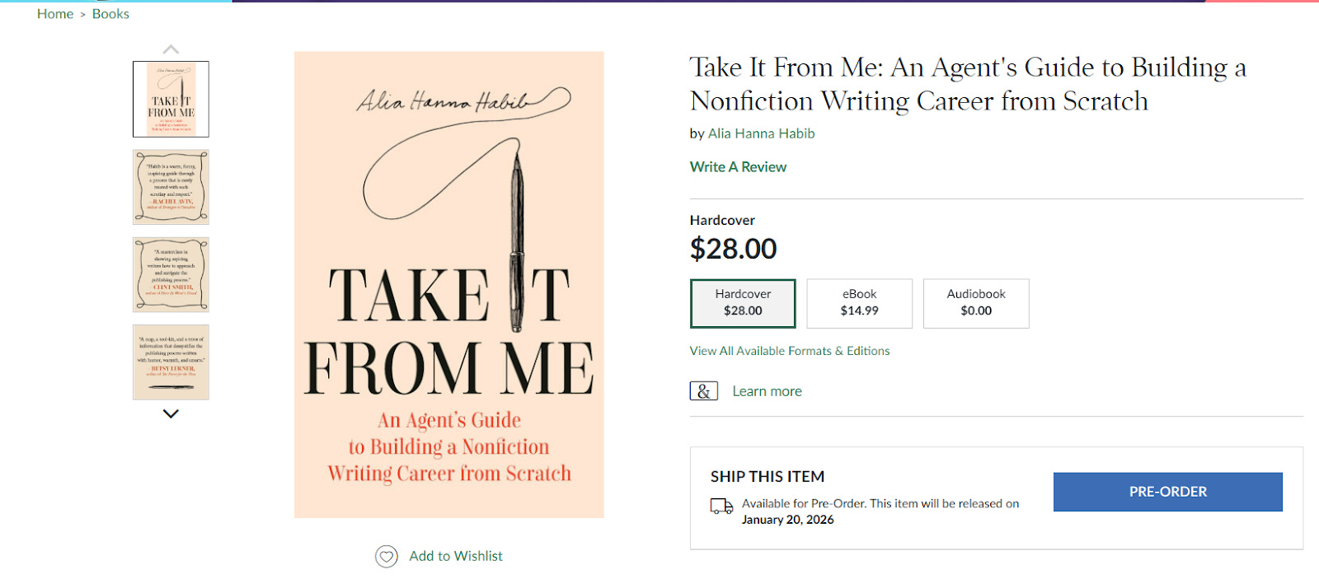Open the Books breadcrumb link

tap(110, 14)
